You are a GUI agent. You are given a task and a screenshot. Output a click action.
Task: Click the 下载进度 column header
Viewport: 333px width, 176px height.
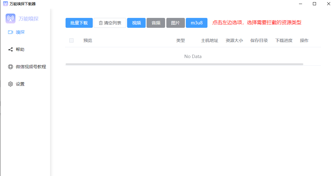coord(284,40)
